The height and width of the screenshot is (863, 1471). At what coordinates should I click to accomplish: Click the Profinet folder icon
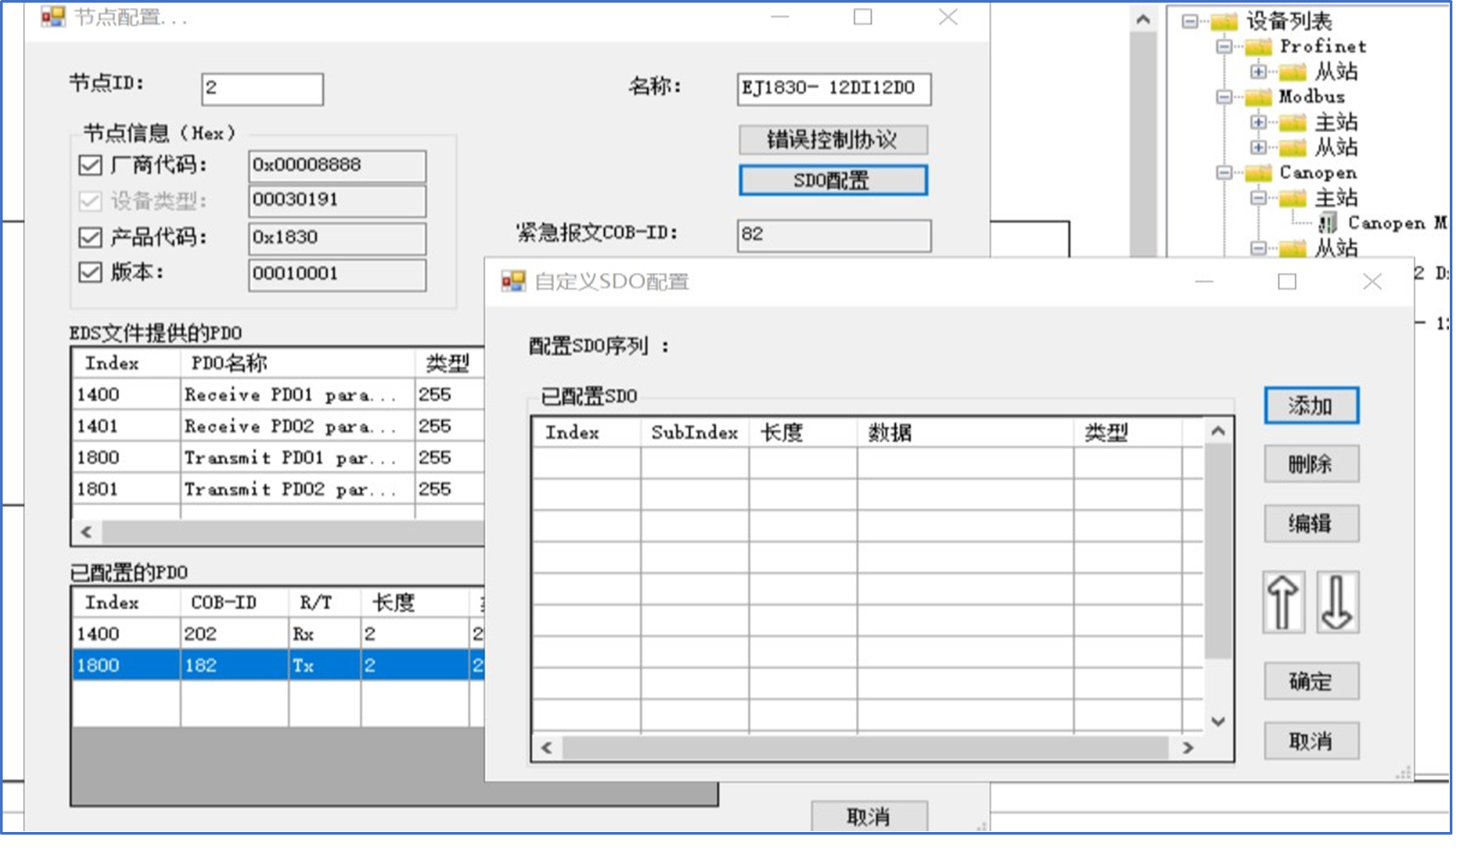coord(1258,46)
